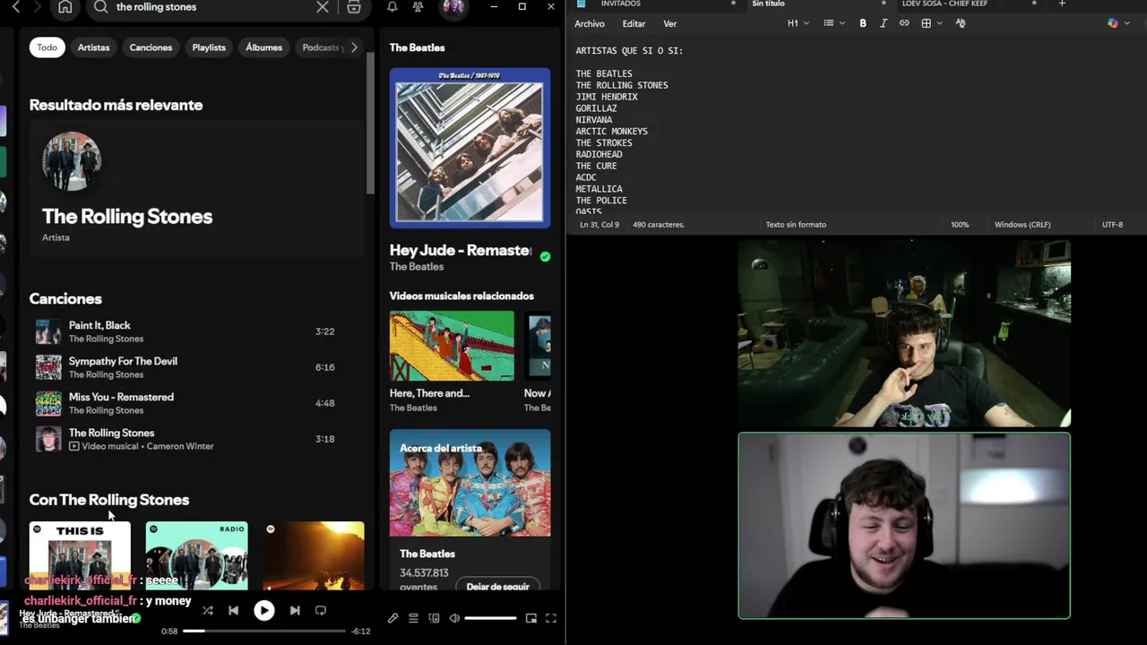
Task: Enter Spotify fullscreen mode
Action: [x=551, y=618]
